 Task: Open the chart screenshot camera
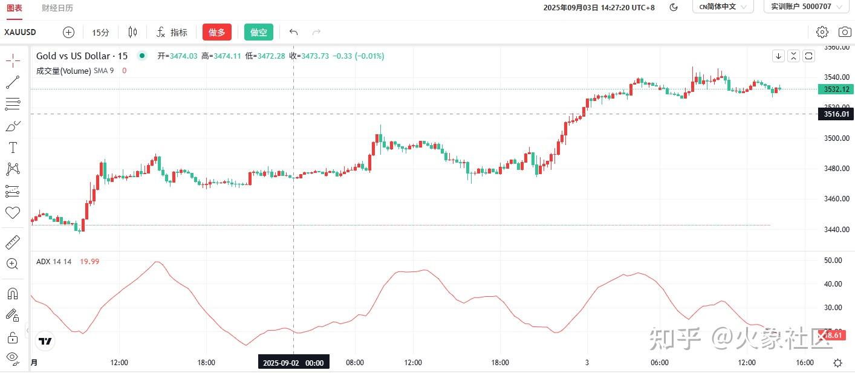tap(844, 32)
